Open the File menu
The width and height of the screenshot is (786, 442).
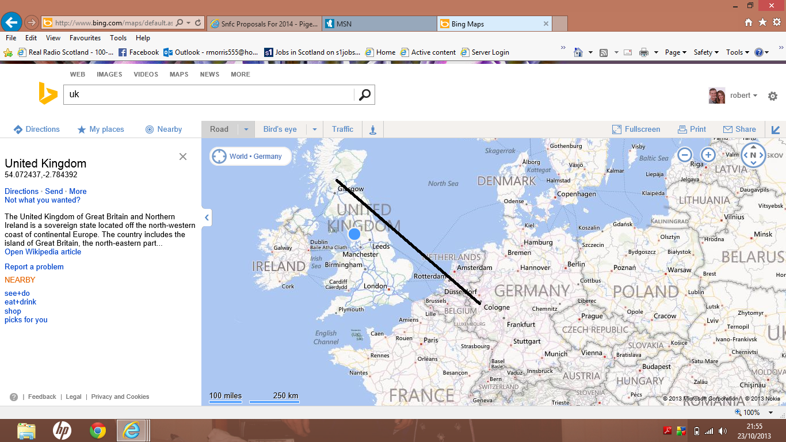point(11,38)
